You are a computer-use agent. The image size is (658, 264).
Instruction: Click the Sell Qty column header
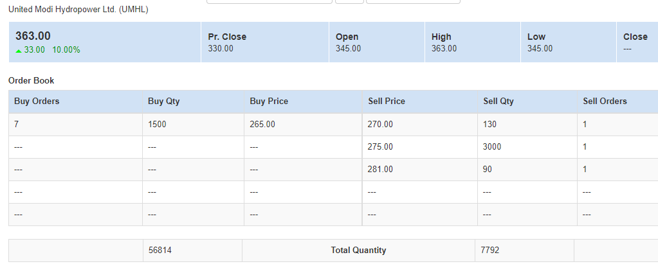pos(498,101)
